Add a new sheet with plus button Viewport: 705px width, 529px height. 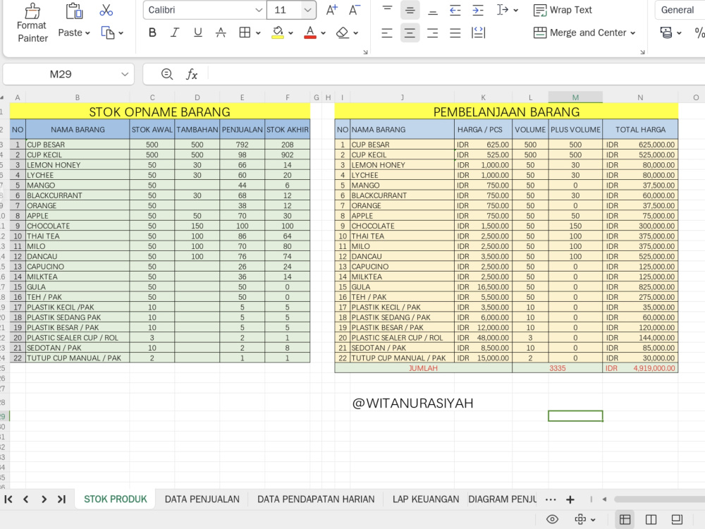[570, 499]
